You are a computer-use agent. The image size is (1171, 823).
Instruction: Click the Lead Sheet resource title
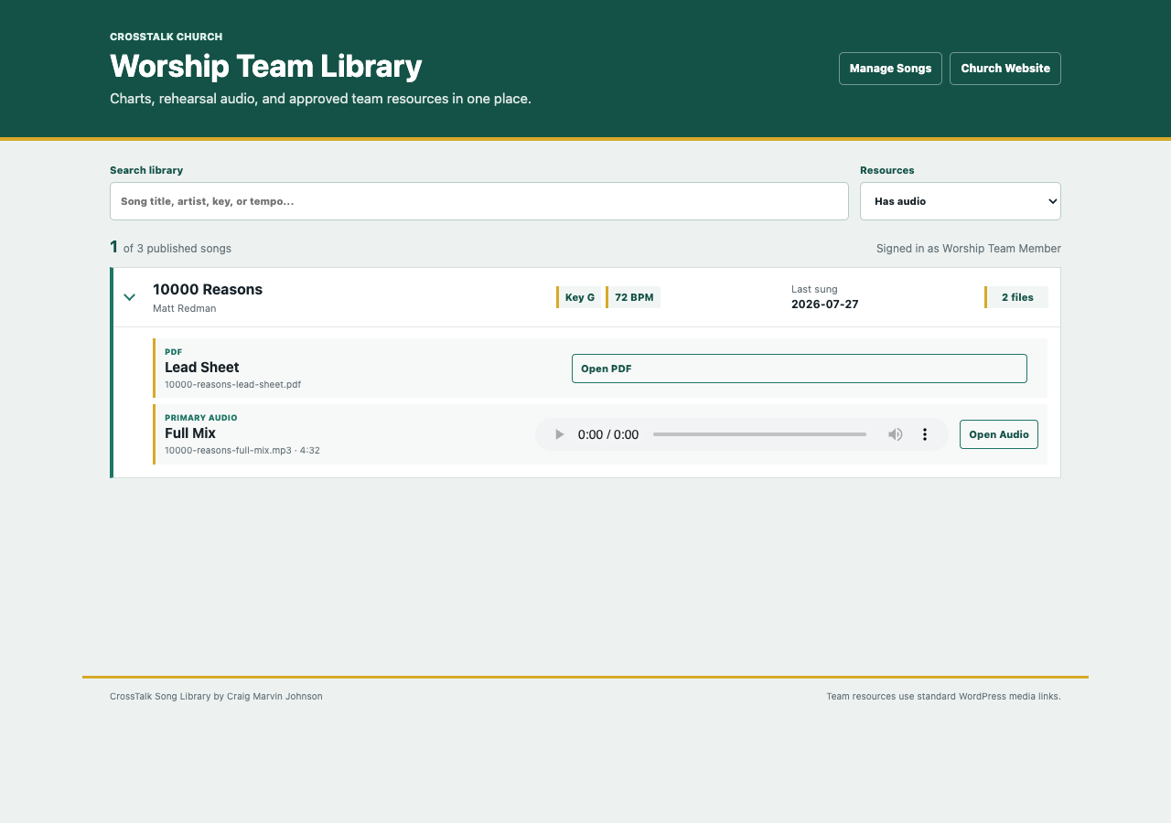pyautogui.click(x=202, y=368)
